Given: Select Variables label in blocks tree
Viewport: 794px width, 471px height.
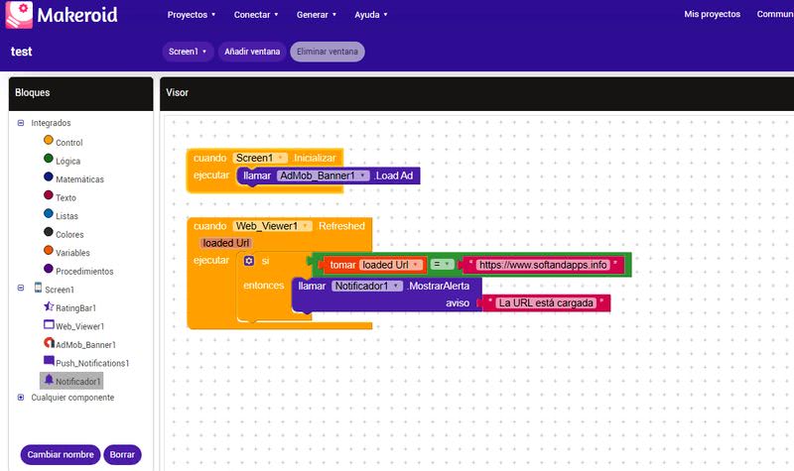Looking at the screenshot, I should click(72, 253).
